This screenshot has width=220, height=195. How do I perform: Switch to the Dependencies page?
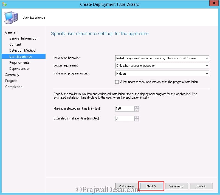point(19,68)
